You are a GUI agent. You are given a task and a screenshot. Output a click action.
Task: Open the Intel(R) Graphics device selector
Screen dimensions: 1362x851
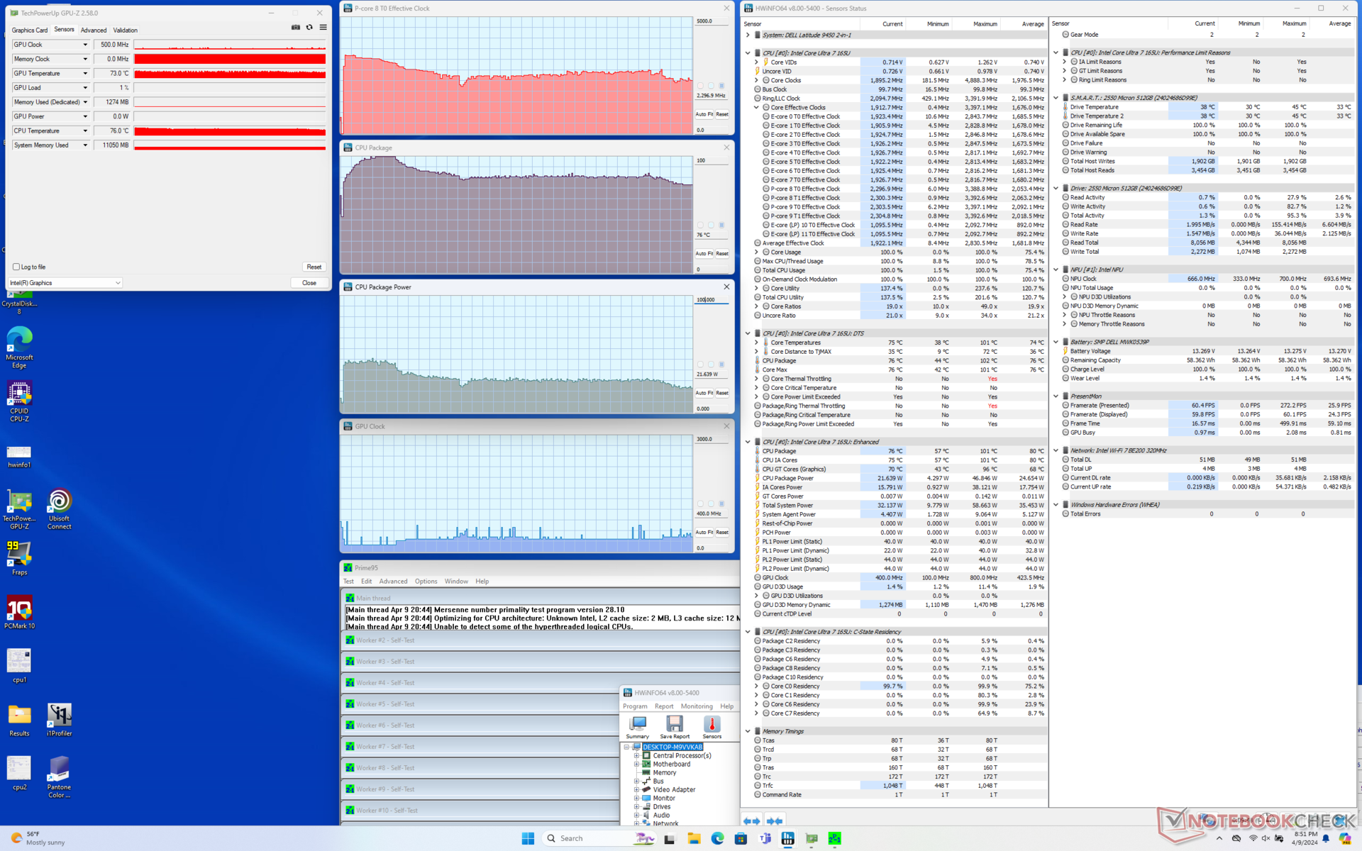click(65, 283)
